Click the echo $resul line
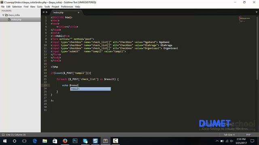 point(70,85)
